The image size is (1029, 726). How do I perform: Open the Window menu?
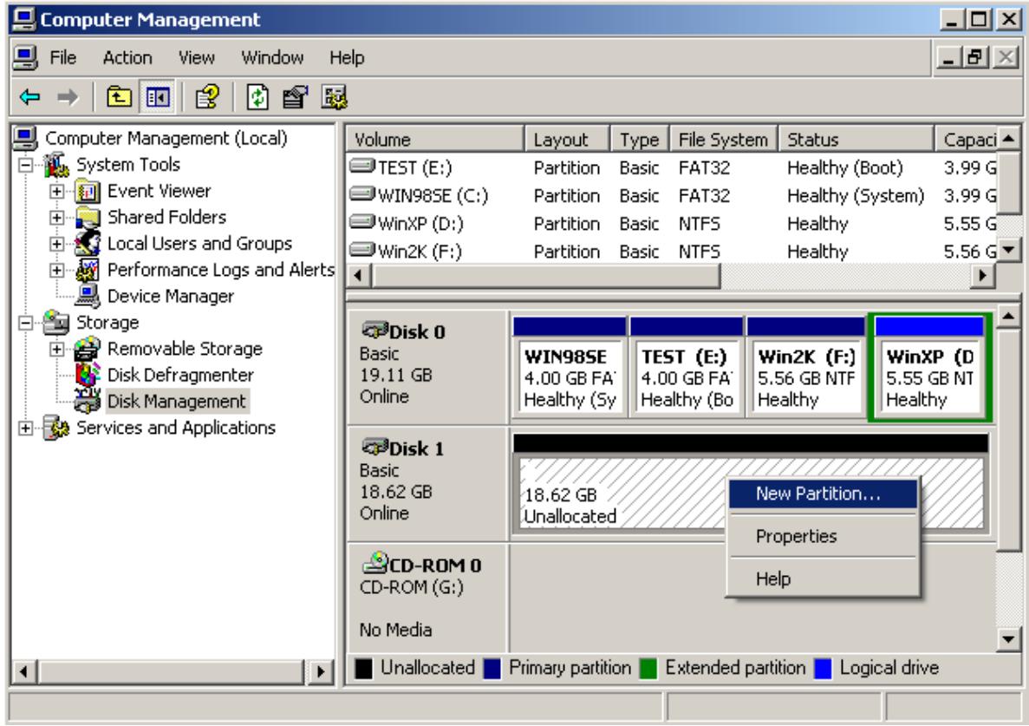272,58
